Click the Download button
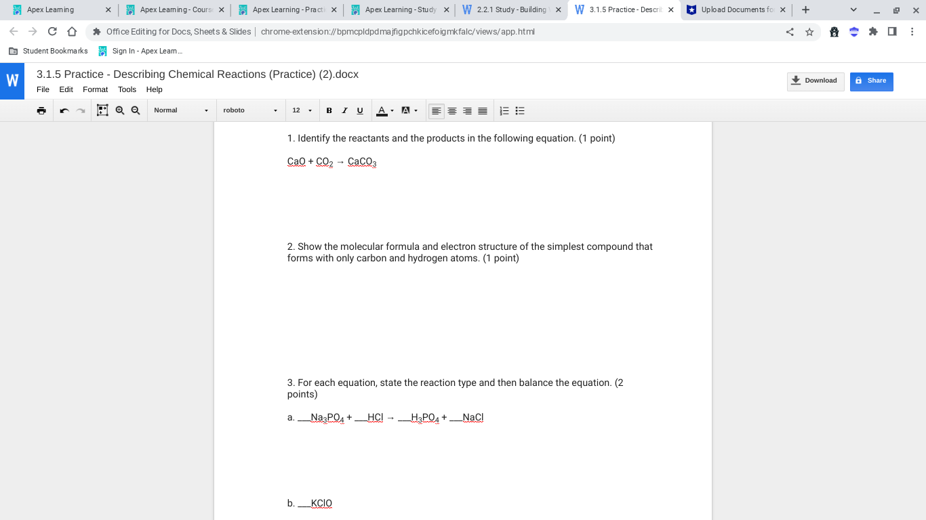The width and height of the screenshot is (926, 520). pos(816,81)
